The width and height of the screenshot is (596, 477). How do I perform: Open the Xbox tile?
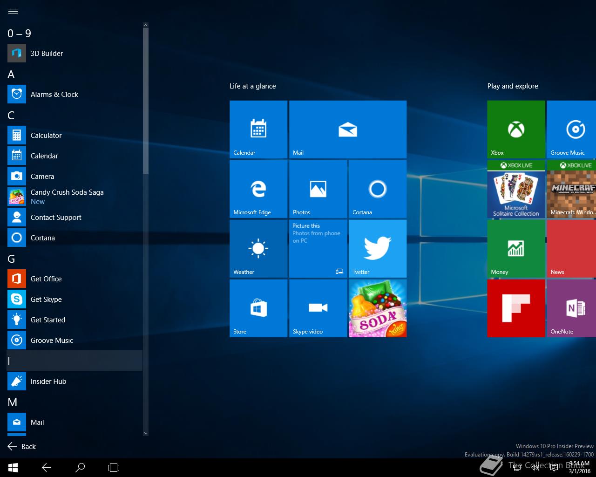516,129
